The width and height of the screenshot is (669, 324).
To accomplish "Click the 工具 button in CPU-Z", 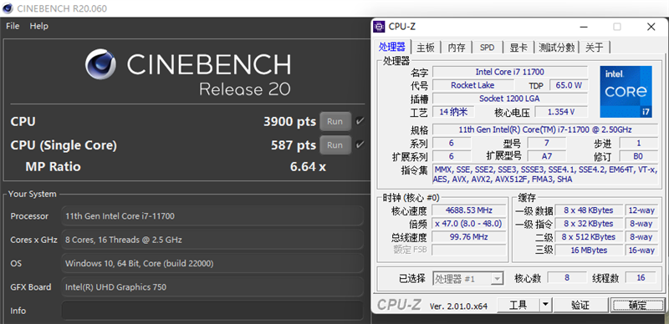I will pyautogui.click(x=518, y=306).
